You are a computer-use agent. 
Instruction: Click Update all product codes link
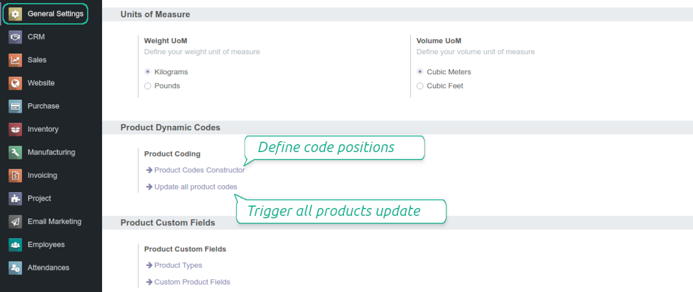(x=195, y=186)
